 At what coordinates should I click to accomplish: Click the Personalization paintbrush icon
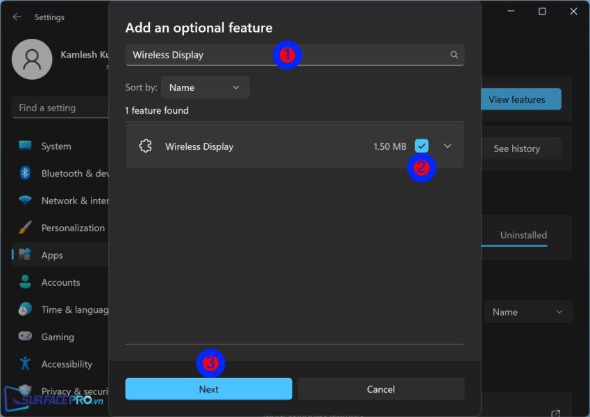coord(26,228)
